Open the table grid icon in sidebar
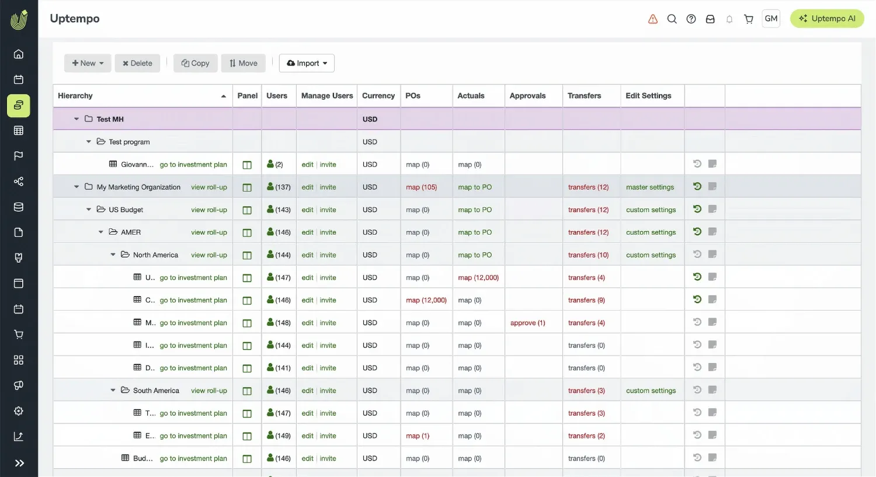Image resolution: width=876 pixels, height=477 pixels. pos(19,131)
